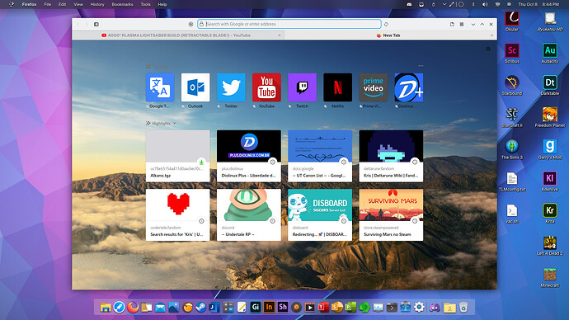The width and height of the screenshot is (569, 320).
Task: Launch Steam from the dock
Action: [200, 308]
